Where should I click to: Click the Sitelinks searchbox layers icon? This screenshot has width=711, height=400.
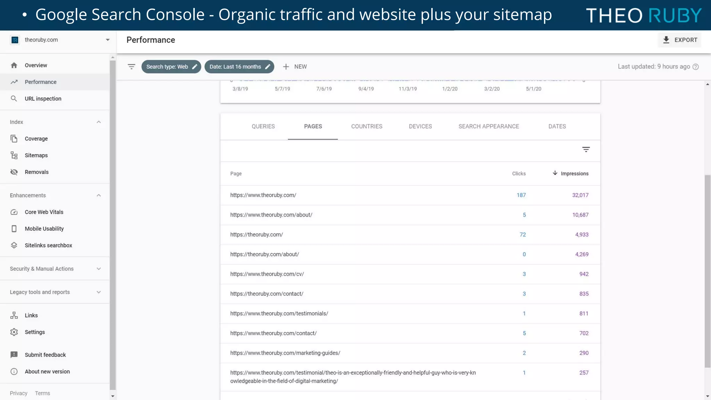[14, 245]
